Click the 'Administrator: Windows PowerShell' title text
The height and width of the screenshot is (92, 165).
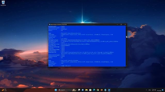(x=59, y=25)
